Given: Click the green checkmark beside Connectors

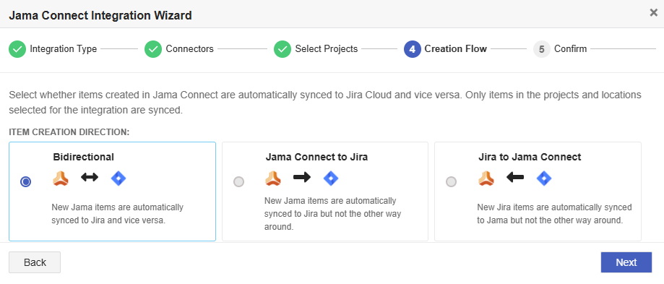Looking at the screenshot, I should pos(153,49).
